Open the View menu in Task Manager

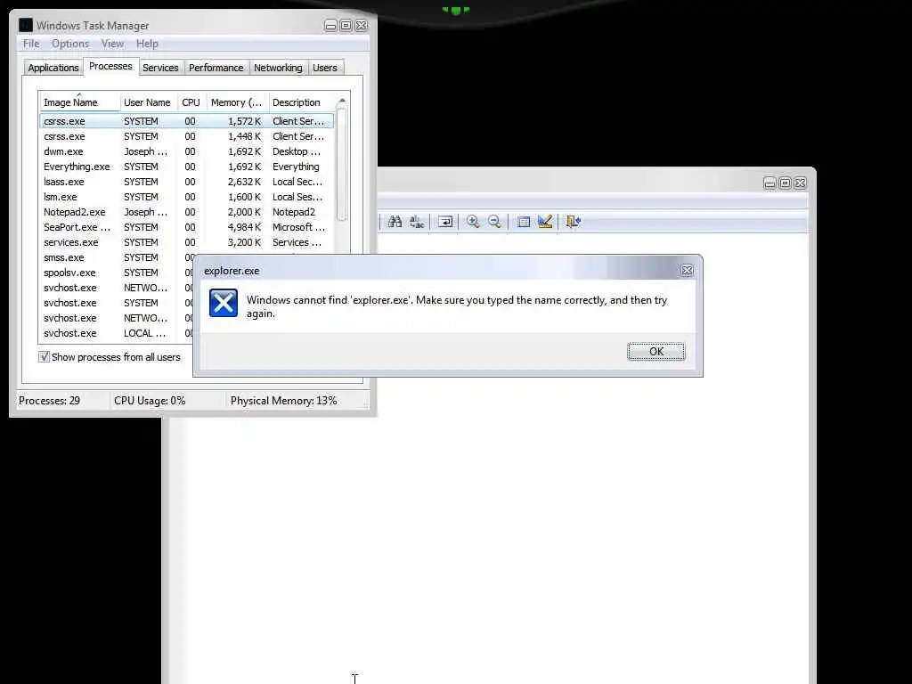click(112, 44)
